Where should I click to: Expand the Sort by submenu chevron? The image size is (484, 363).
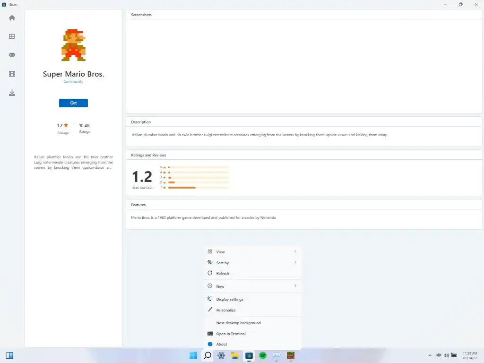pyautogui.click(x=295, y=262)
